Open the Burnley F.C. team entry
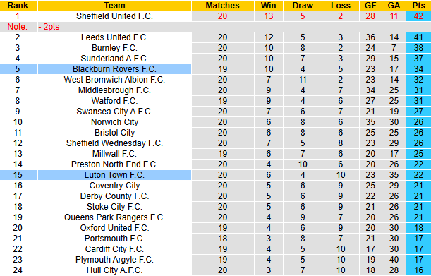 114,48
